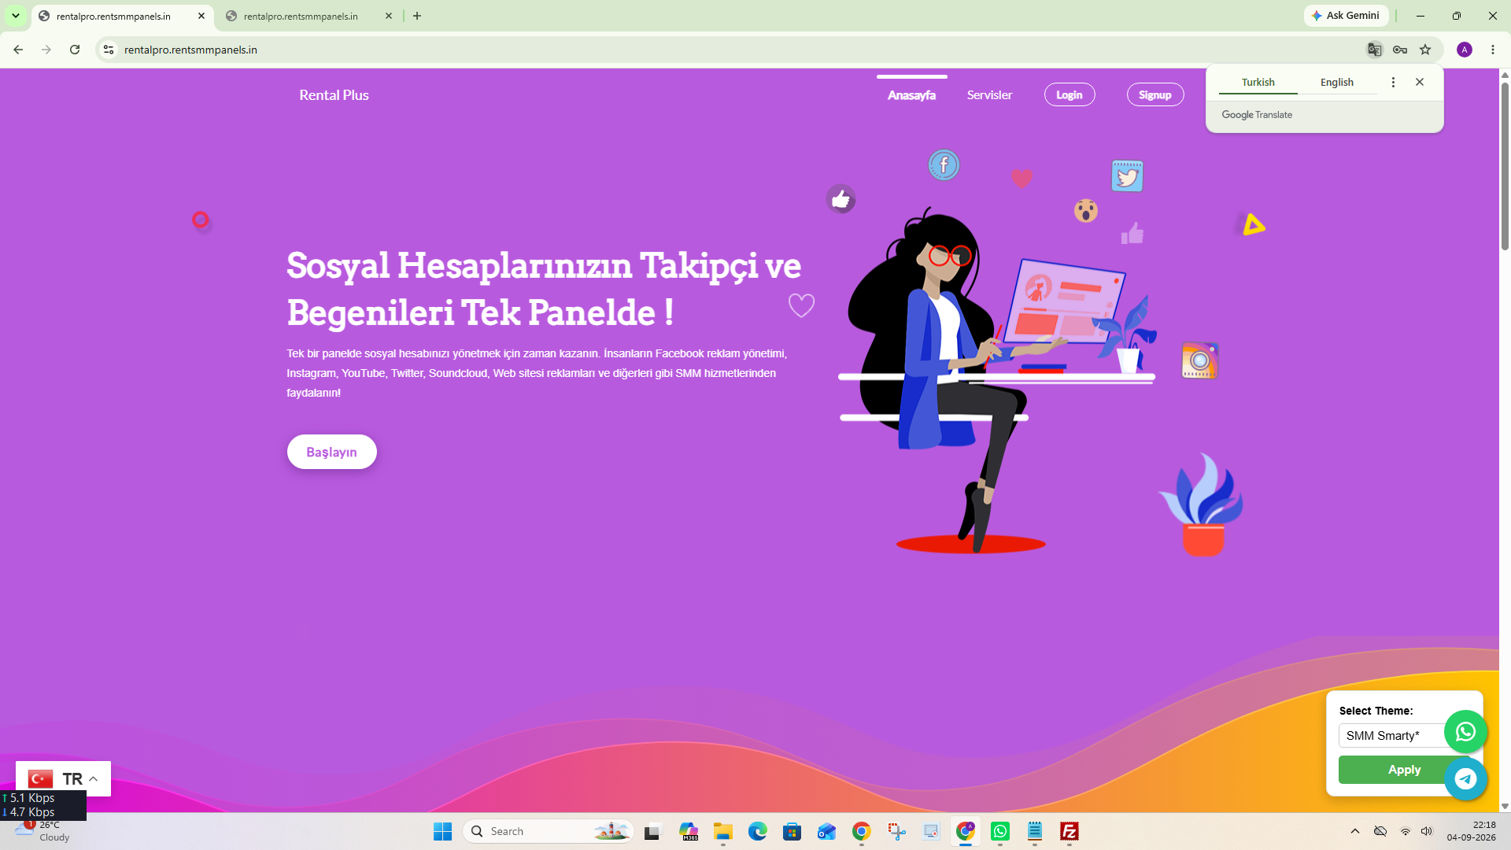This screenshot has height=850, width=1511.
Task: Close the Google Translate popup
Action: click(x=1420, y=82)
